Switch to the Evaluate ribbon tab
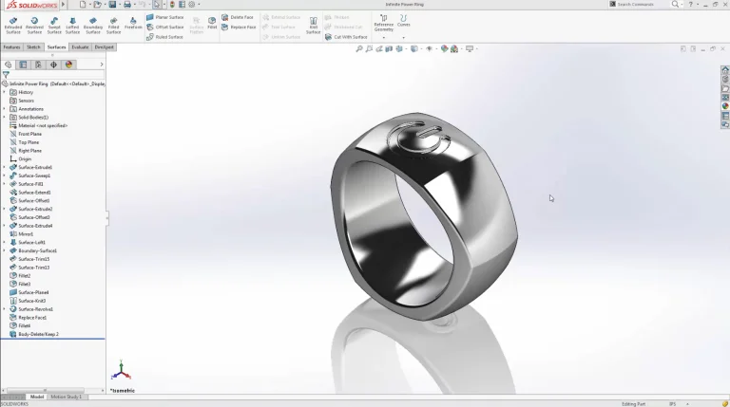The image size is (730, 407). tap(81, 46)
